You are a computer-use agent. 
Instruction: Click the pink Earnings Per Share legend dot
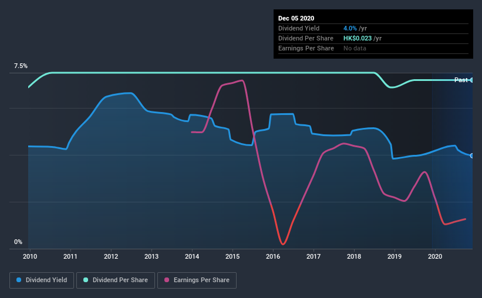pos(167,280)
